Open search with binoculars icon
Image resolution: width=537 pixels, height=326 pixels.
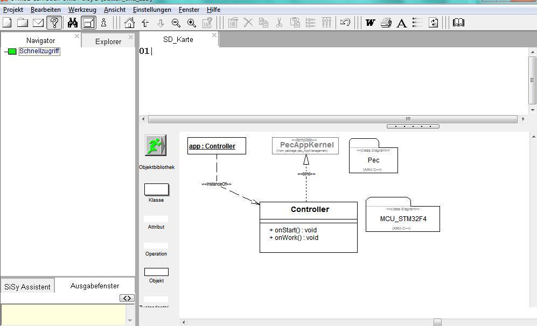click(x=72, y=23)
